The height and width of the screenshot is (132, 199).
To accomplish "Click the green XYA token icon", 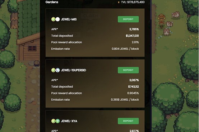I will [x=57, y=121].
